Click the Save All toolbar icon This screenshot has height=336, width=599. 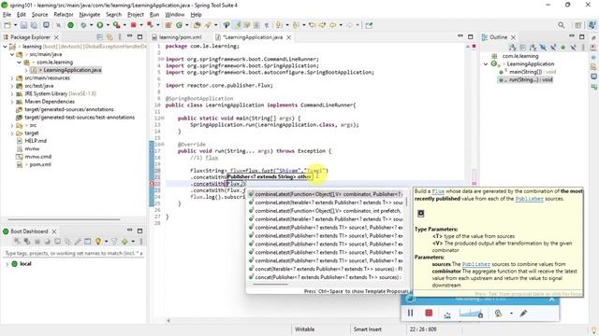(34, 25)
